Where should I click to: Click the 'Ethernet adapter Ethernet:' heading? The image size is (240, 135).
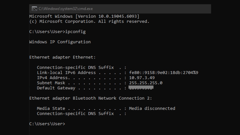pos(62,57)
